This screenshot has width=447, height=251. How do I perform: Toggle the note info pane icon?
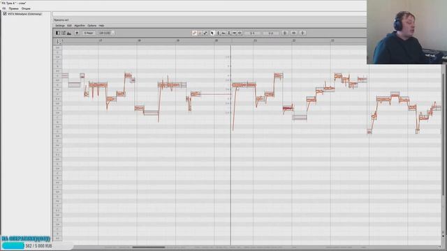64,33
